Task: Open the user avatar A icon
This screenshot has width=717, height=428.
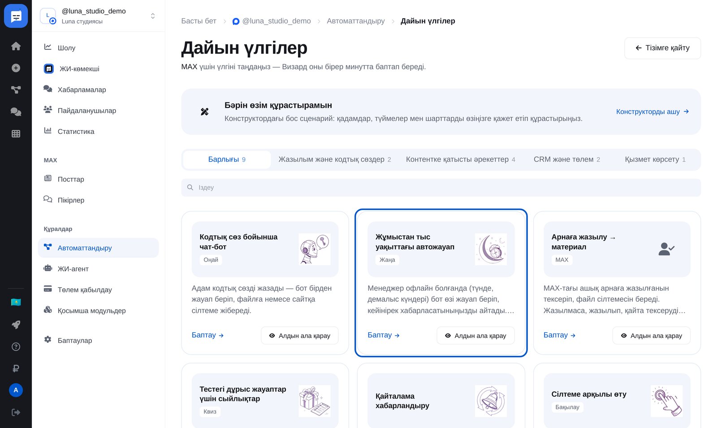Action: 16,390
